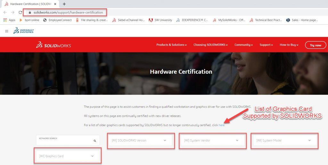
Task: Click the Dassault Systemes logo
Action: point(23,31)
